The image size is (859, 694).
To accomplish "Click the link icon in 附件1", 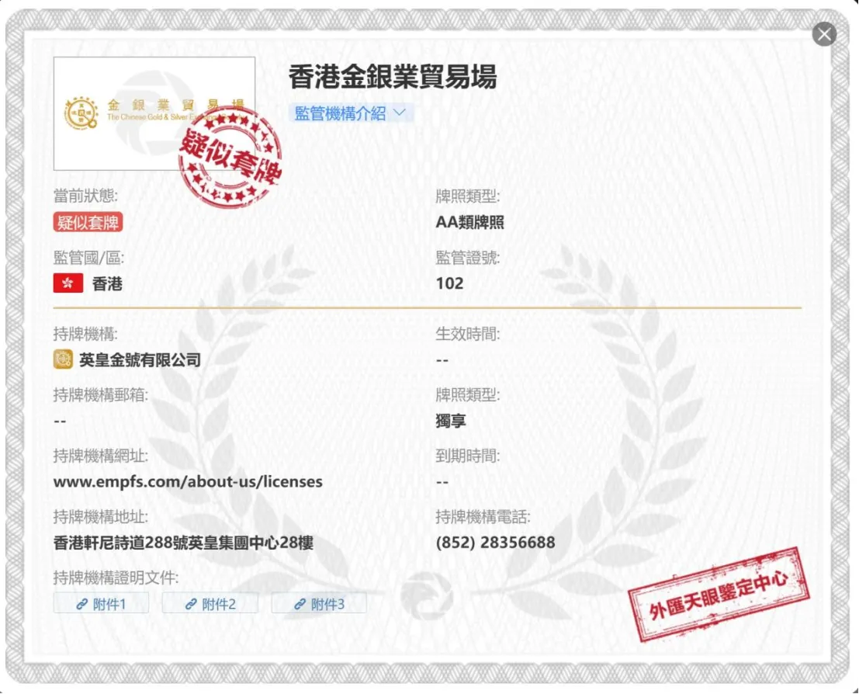I will coord(82,603).
